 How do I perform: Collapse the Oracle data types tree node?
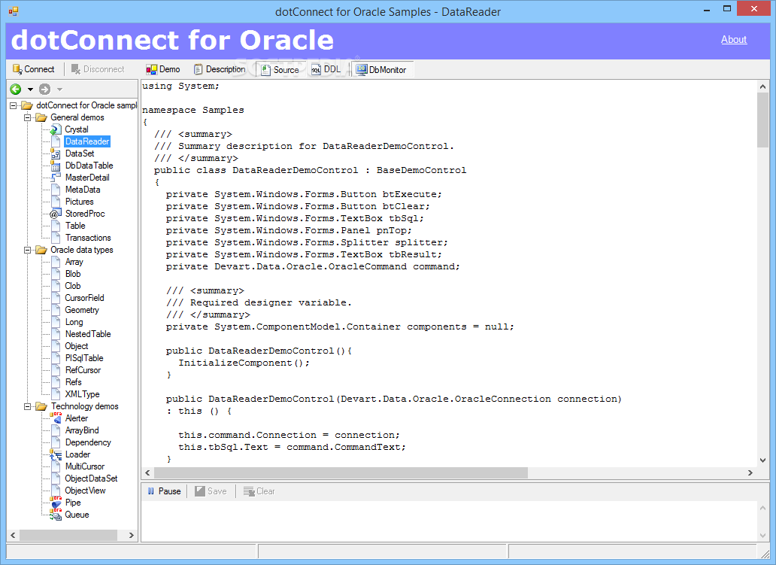pyautogui.click(x=28, y=250)
